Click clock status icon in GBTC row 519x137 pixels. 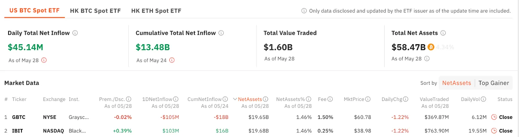click(494, 117)
